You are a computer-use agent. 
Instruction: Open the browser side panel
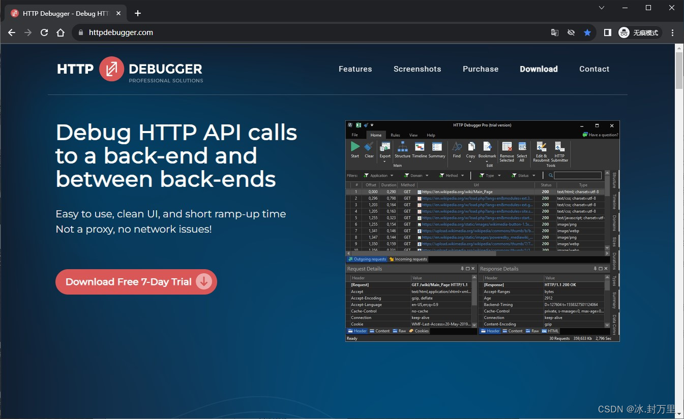607,33
